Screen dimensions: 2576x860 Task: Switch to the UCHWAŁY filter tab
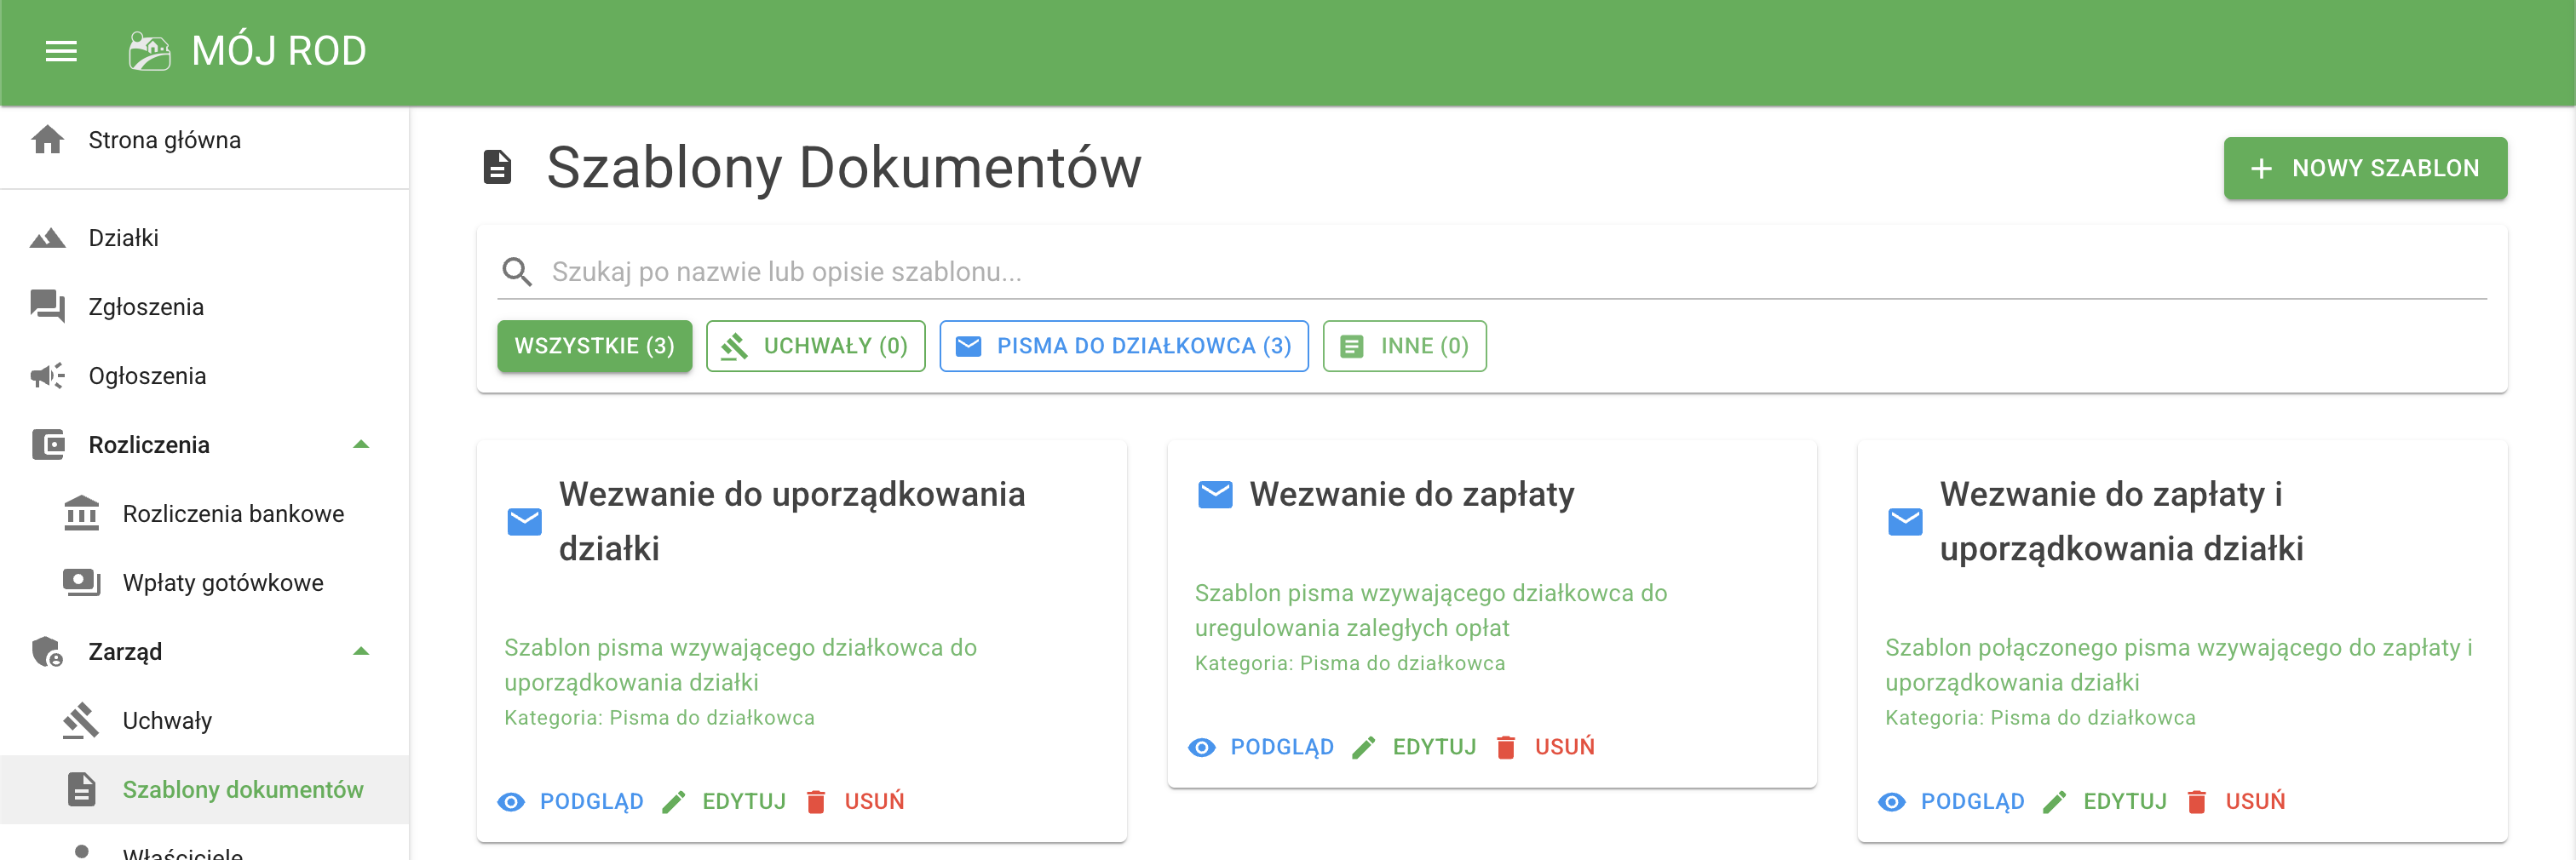coord(815,345)
